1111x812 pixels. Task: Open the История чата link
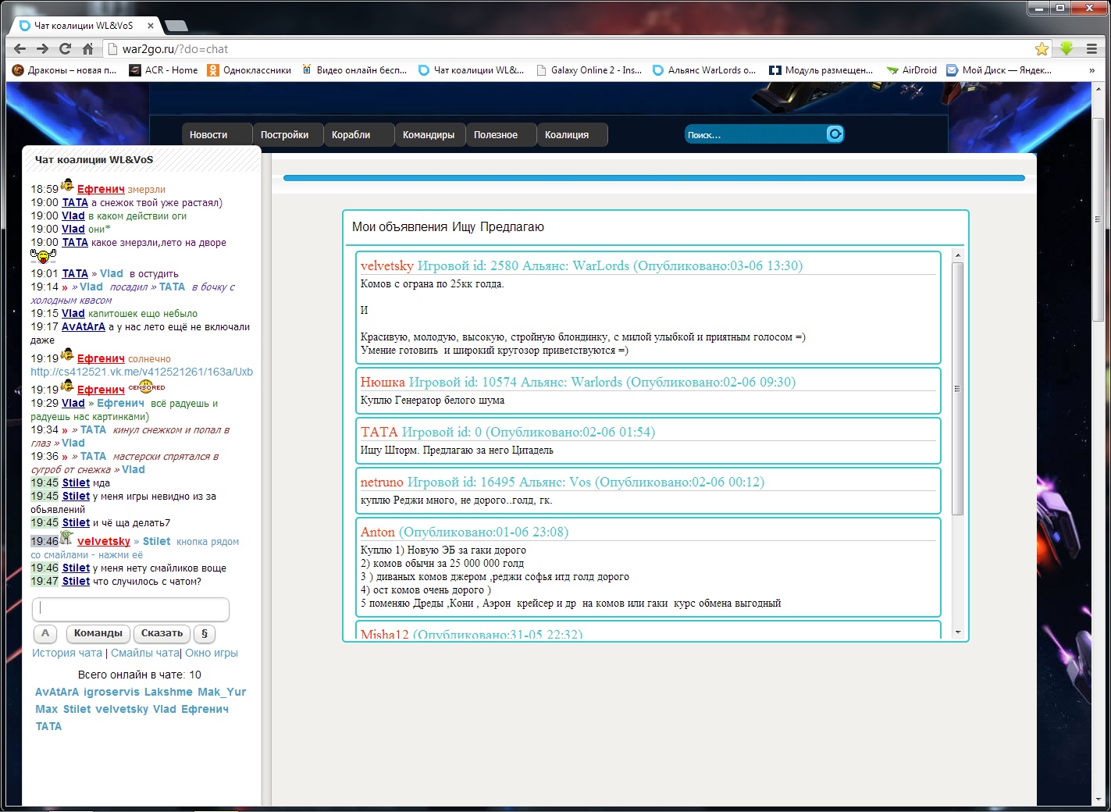tap(67, 653)
